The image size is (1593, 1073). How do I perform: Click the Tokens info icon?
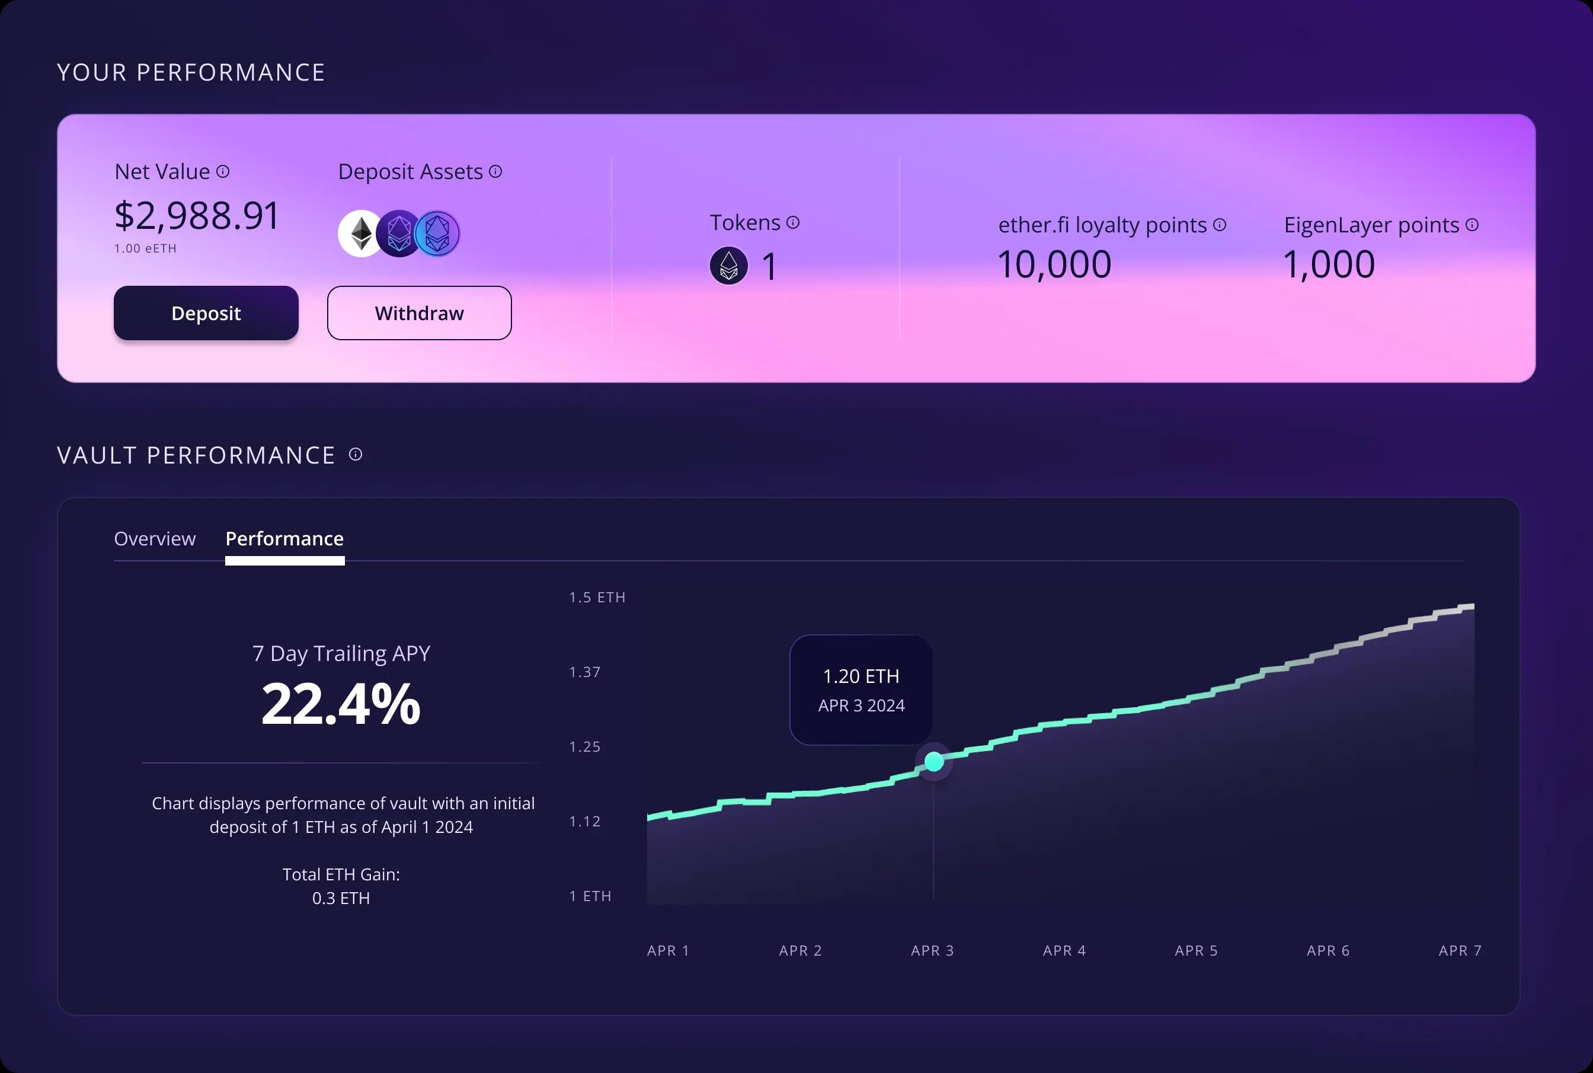(x=793, y=222)
